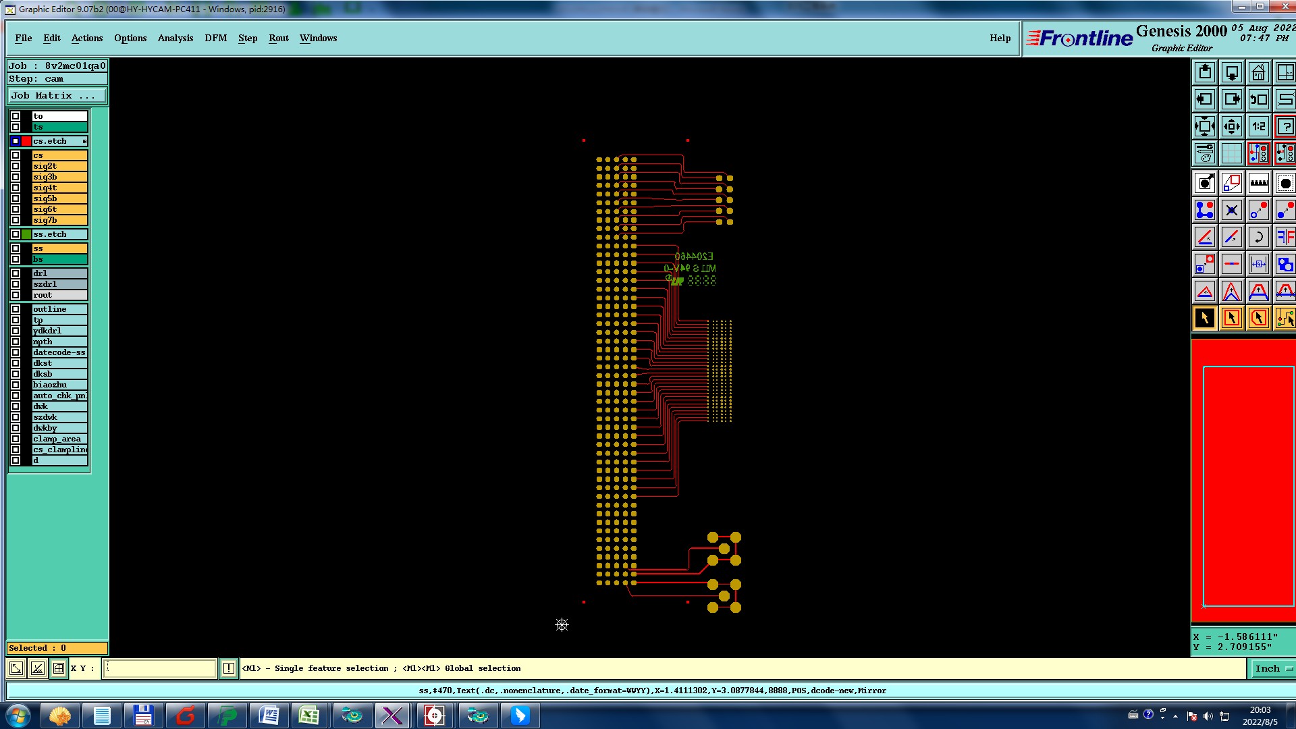
Task: Click the 1:2 zoom scale icon
Action: click(1258, 126)
